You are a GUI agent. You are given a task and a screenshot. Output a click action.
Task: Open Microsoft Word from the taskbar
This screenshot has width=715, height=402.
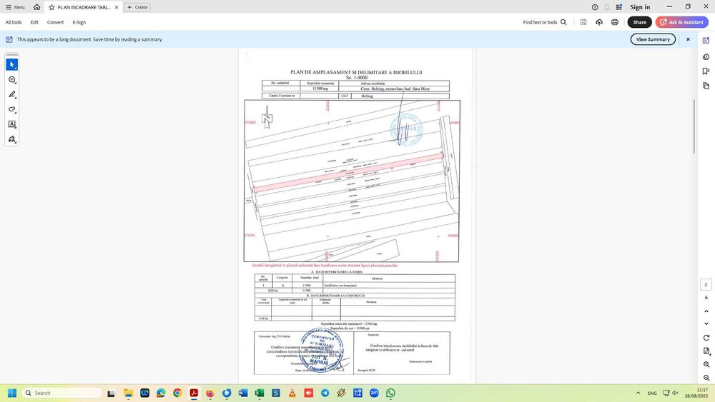[243, 393]
